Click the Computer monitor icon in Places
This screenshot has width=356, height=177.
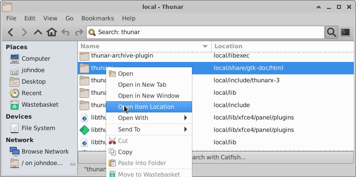15,58
